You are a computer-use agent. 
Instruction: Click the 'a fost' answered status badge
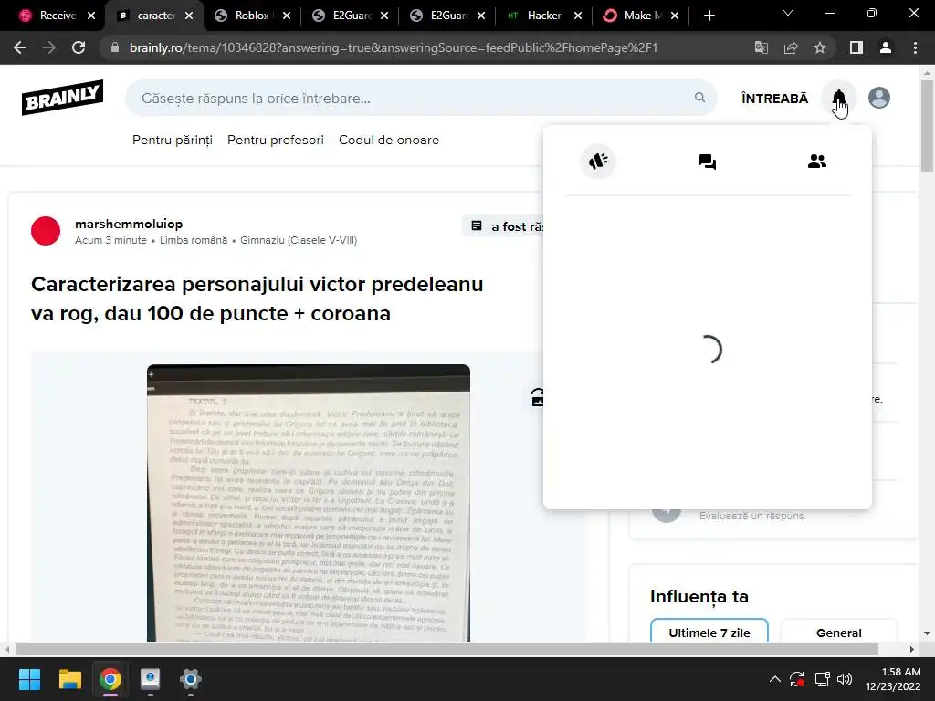[x=504, y=226]
